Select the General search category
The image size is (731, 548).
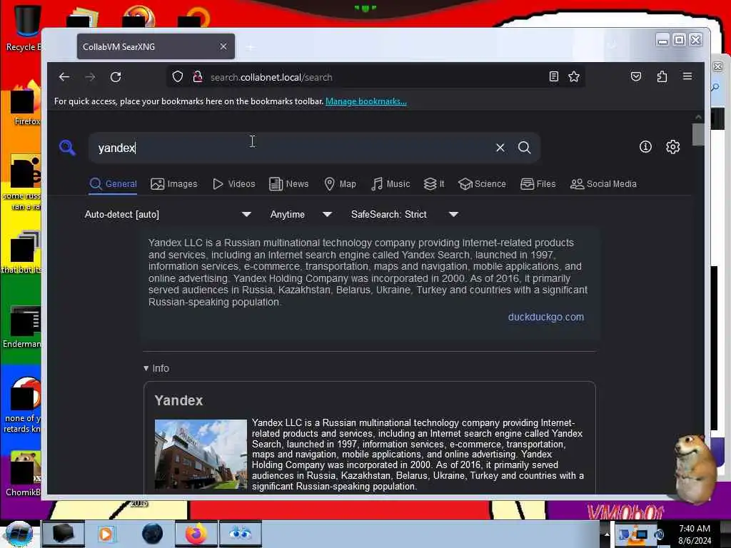click(114, 184)
